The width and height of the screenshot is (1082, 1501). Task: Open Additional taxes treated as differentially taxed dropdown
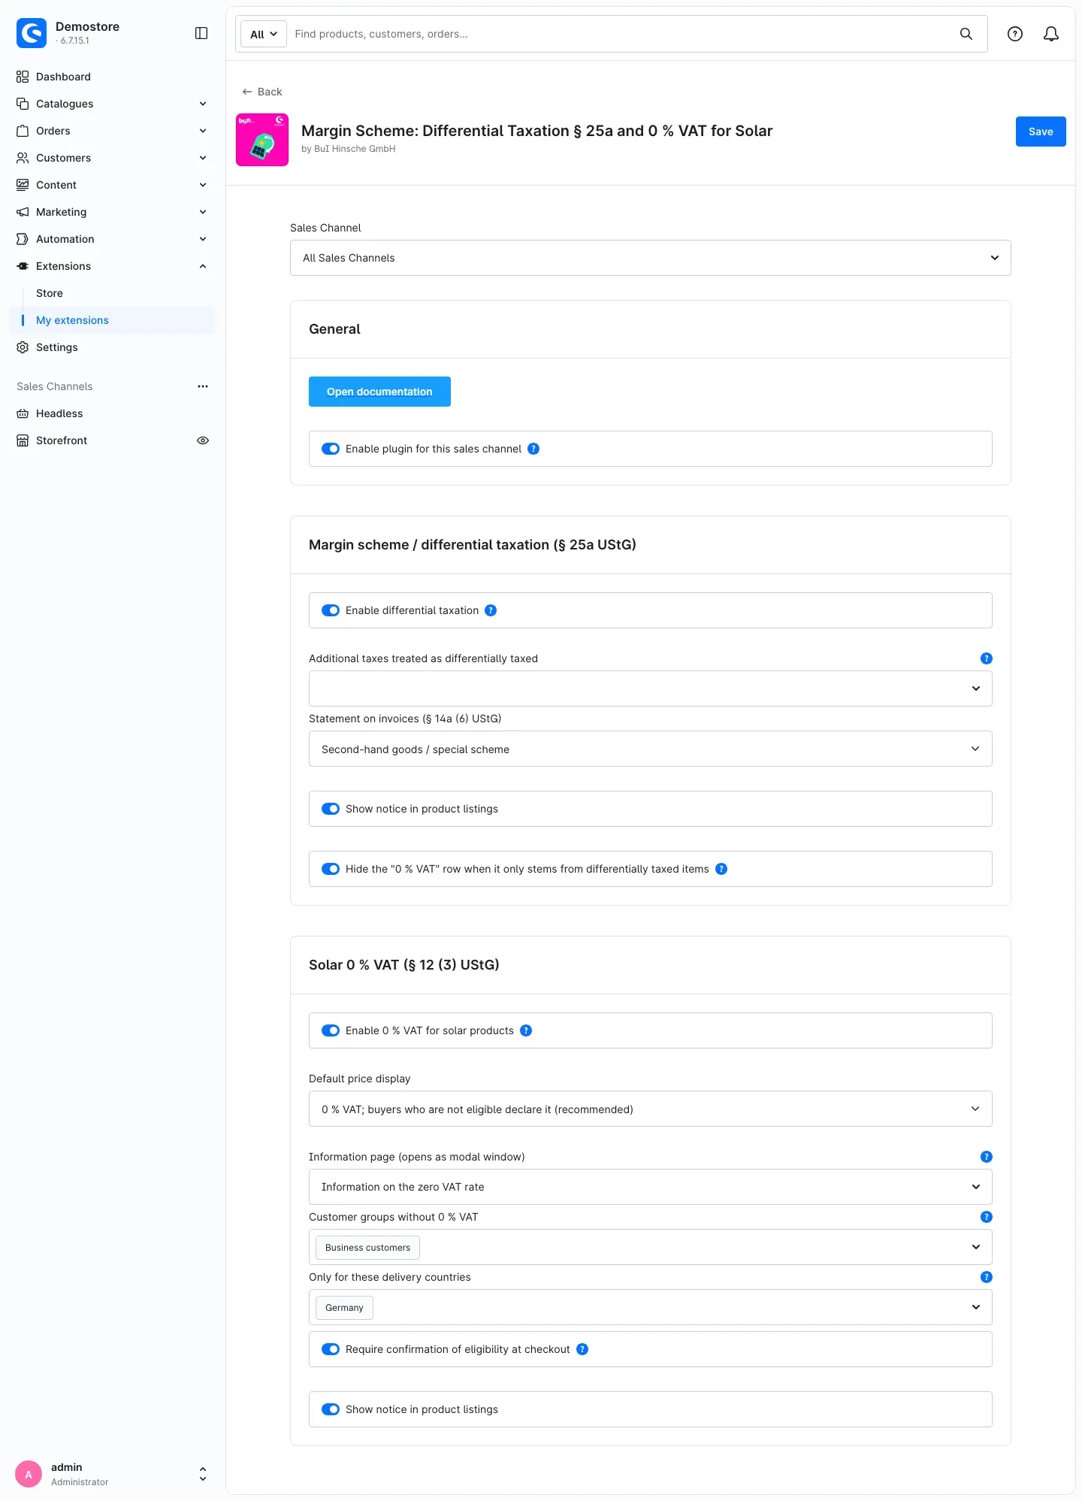[651, 688]
